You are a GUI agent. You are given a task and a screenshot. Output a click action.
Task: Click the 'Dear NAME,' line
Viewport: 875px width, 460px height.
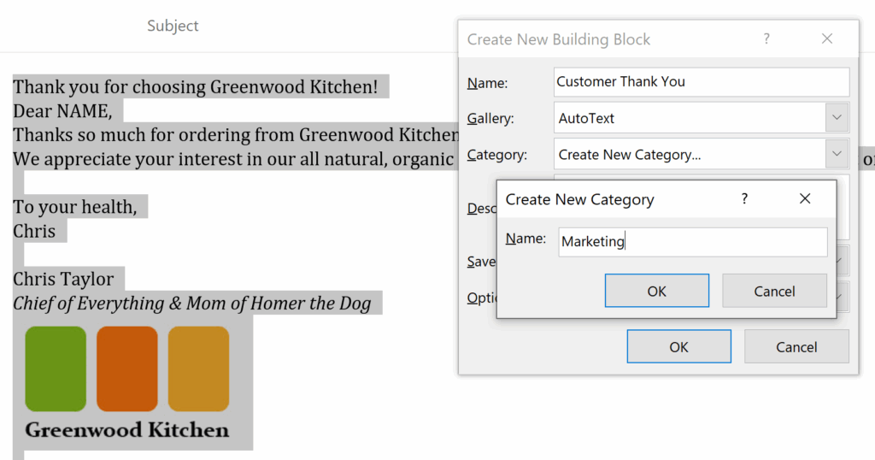pos(62,111)
